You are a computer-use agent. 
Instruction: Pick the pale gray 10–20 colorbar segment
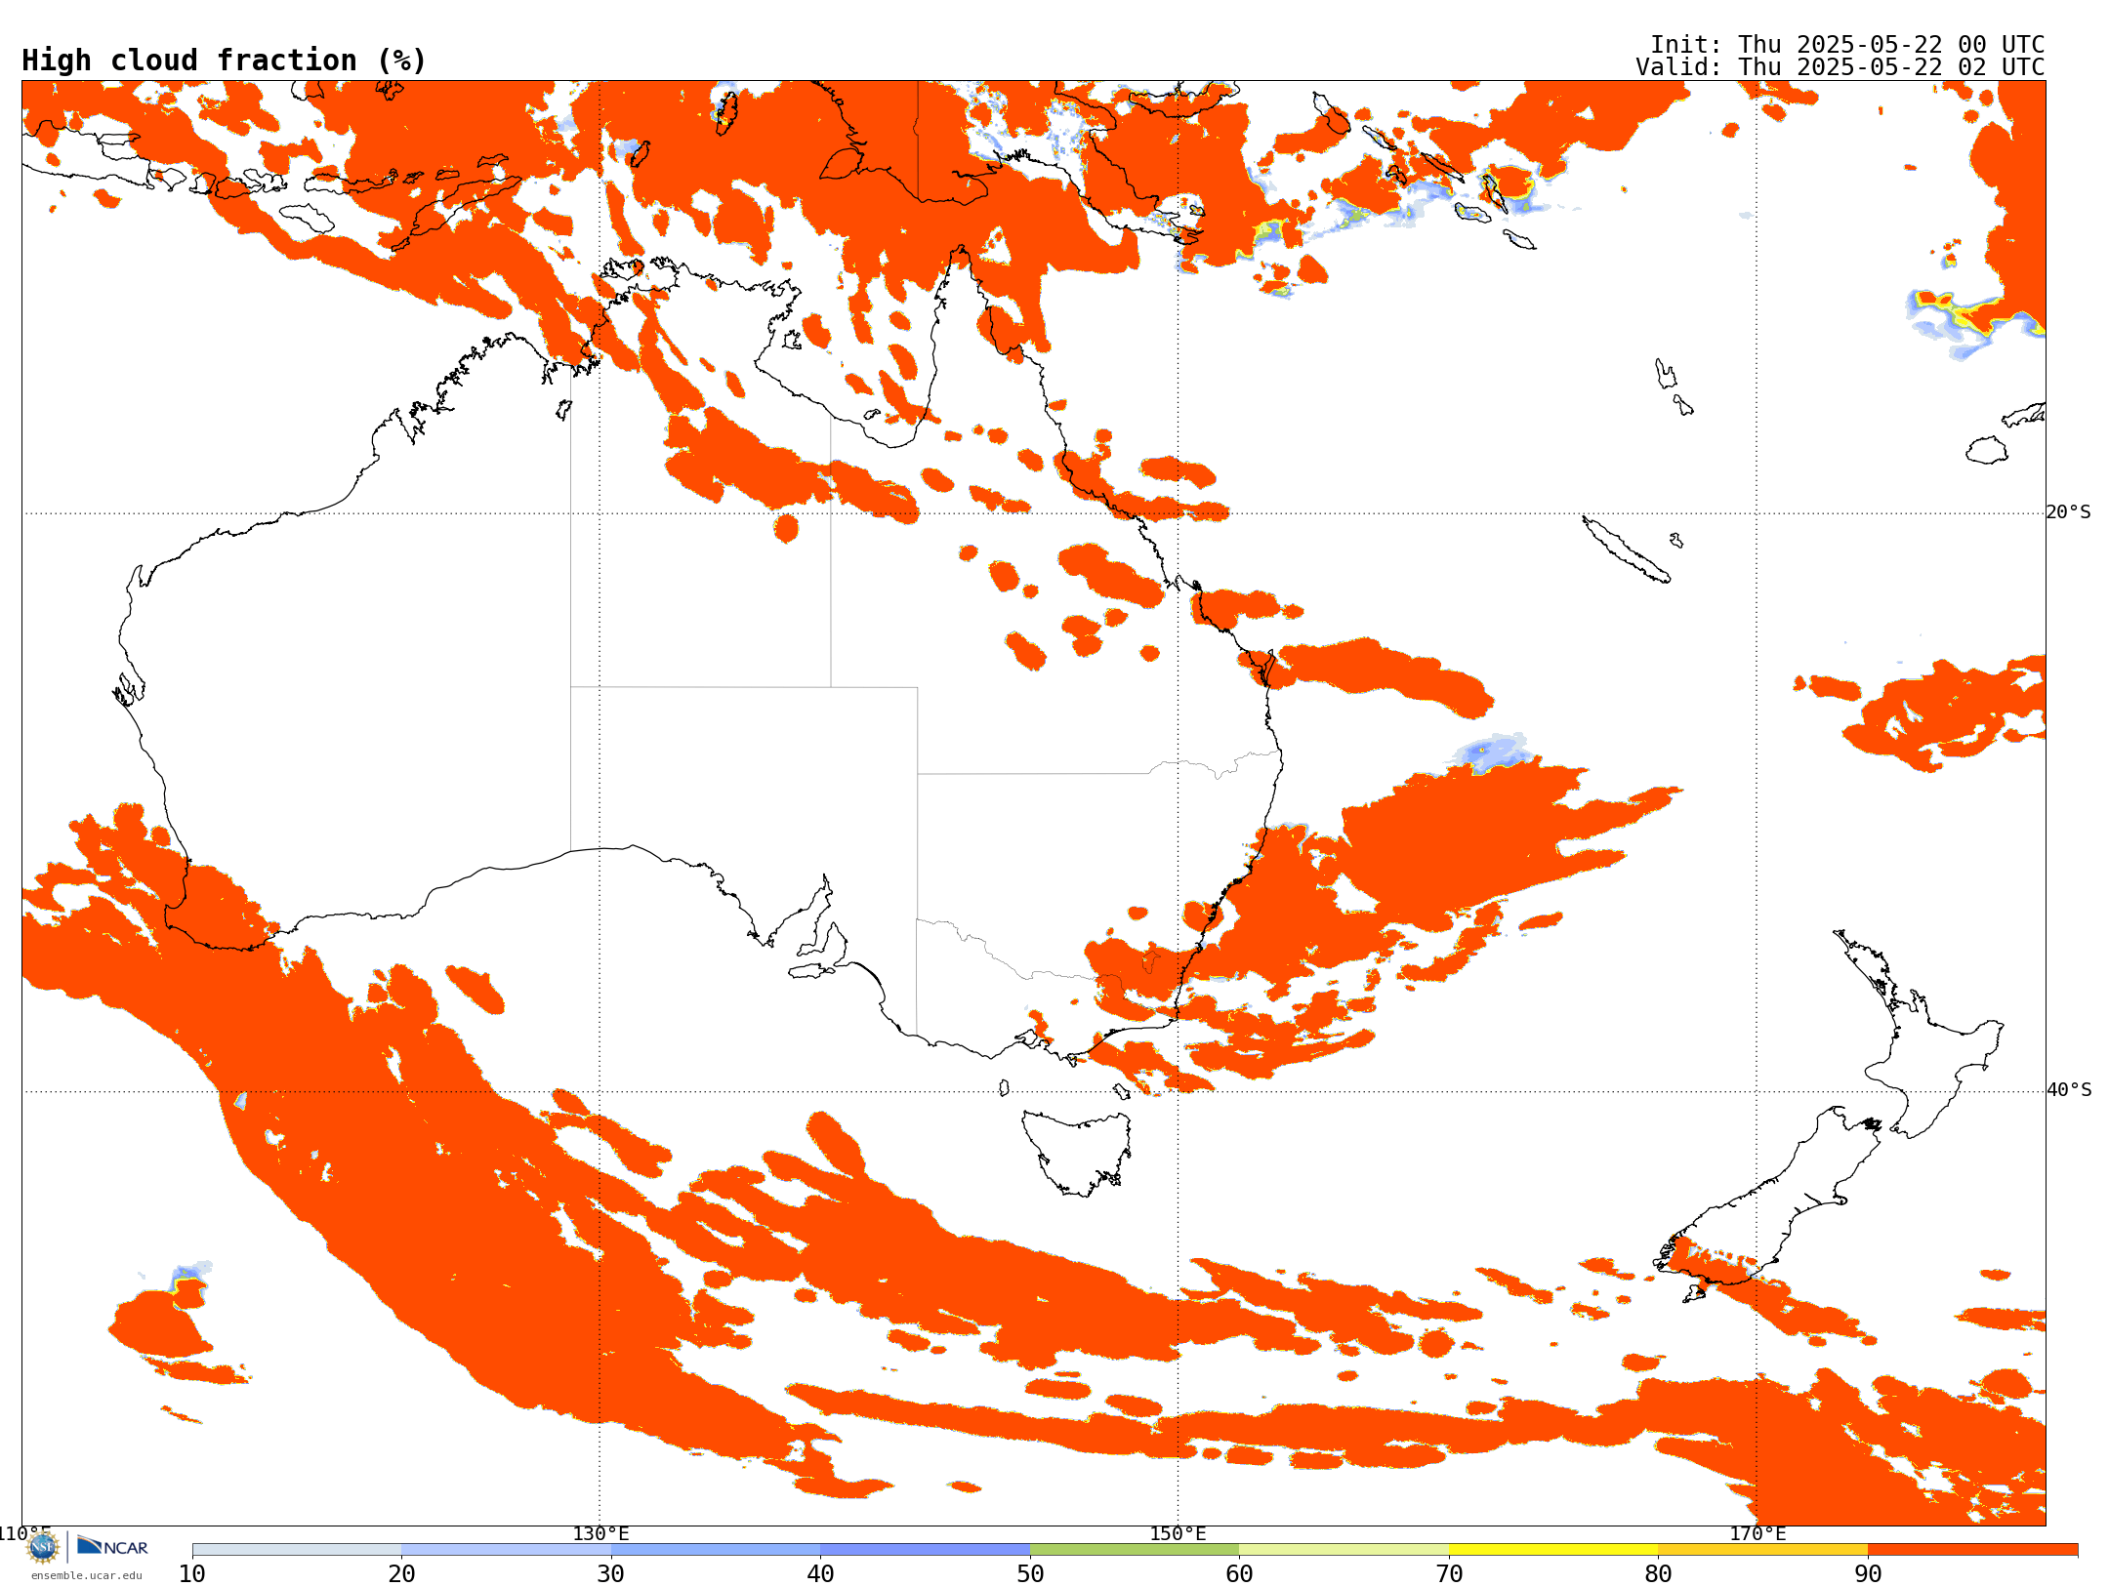click(297, 1550)
